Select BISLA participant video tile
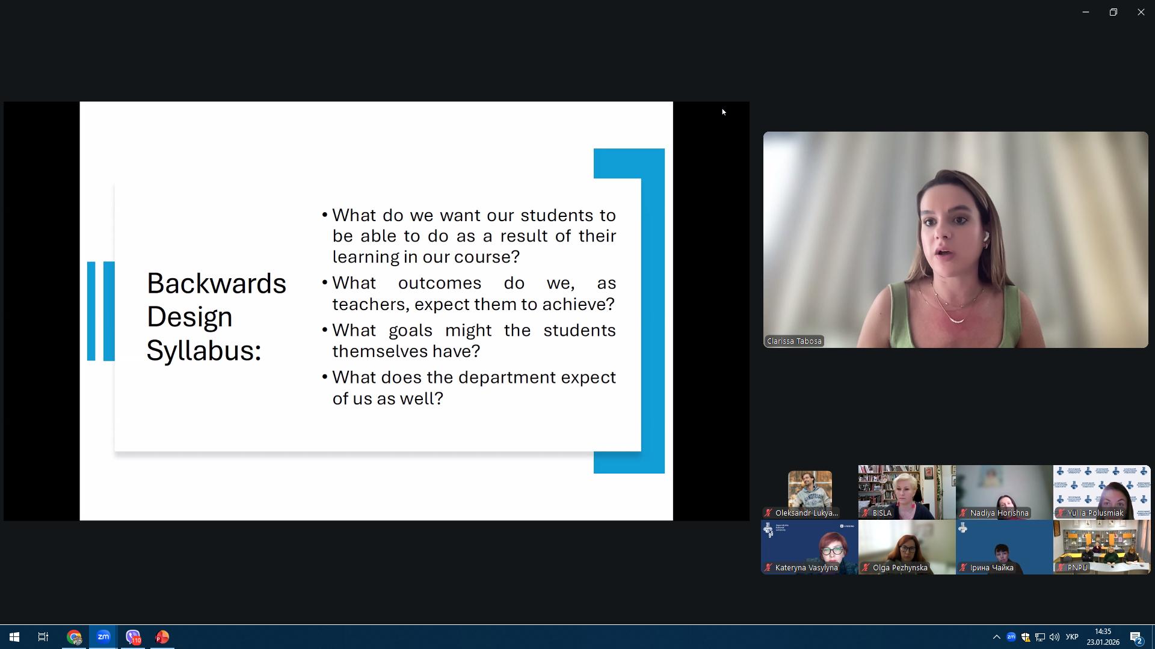The height and width of the screenshot is (649, 1155). [x=907, y=492]
